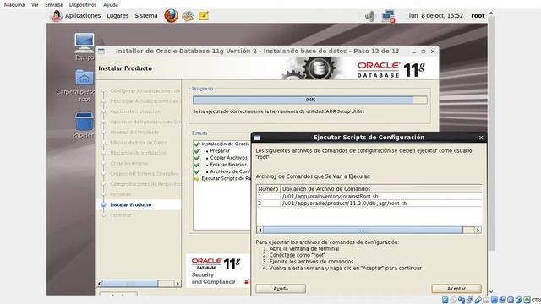Select the orainstRoot.sh script row

(369, 196)
